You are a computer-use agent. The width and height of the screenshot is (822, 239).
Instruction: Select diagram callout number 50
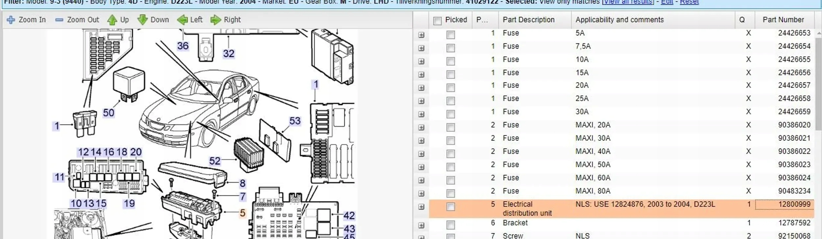coord(109,113)
